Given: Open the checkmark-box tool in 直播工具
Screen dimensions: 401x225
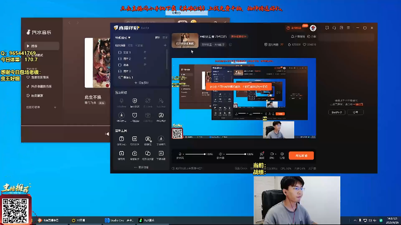Looking at the screenshot, I should point(121,139).
